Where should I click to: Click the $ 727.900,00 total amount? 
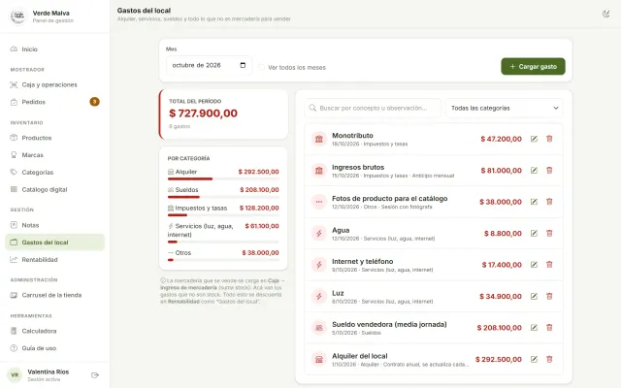point(203,113)
